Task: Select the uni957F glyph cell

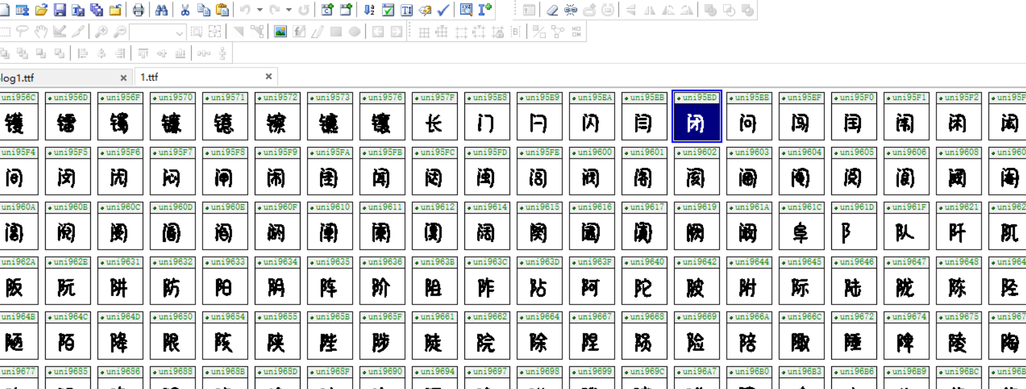Action: (x=434, y=117)
